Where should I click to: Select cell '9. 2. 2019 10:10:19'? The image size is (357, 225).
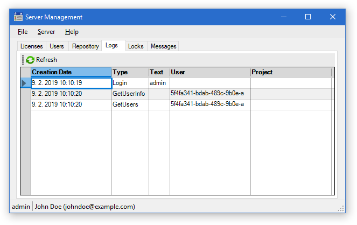point(71,83)
